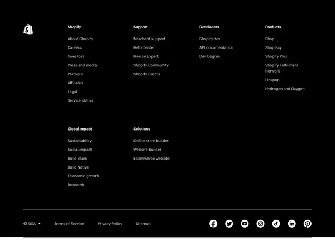Open the Research link

(x=76, y=185)
